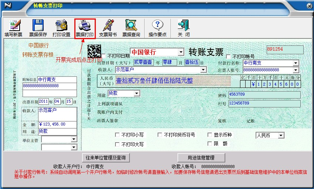Enable 不打印大写 option
Viewport: 314px width, 189px height.
117,144
